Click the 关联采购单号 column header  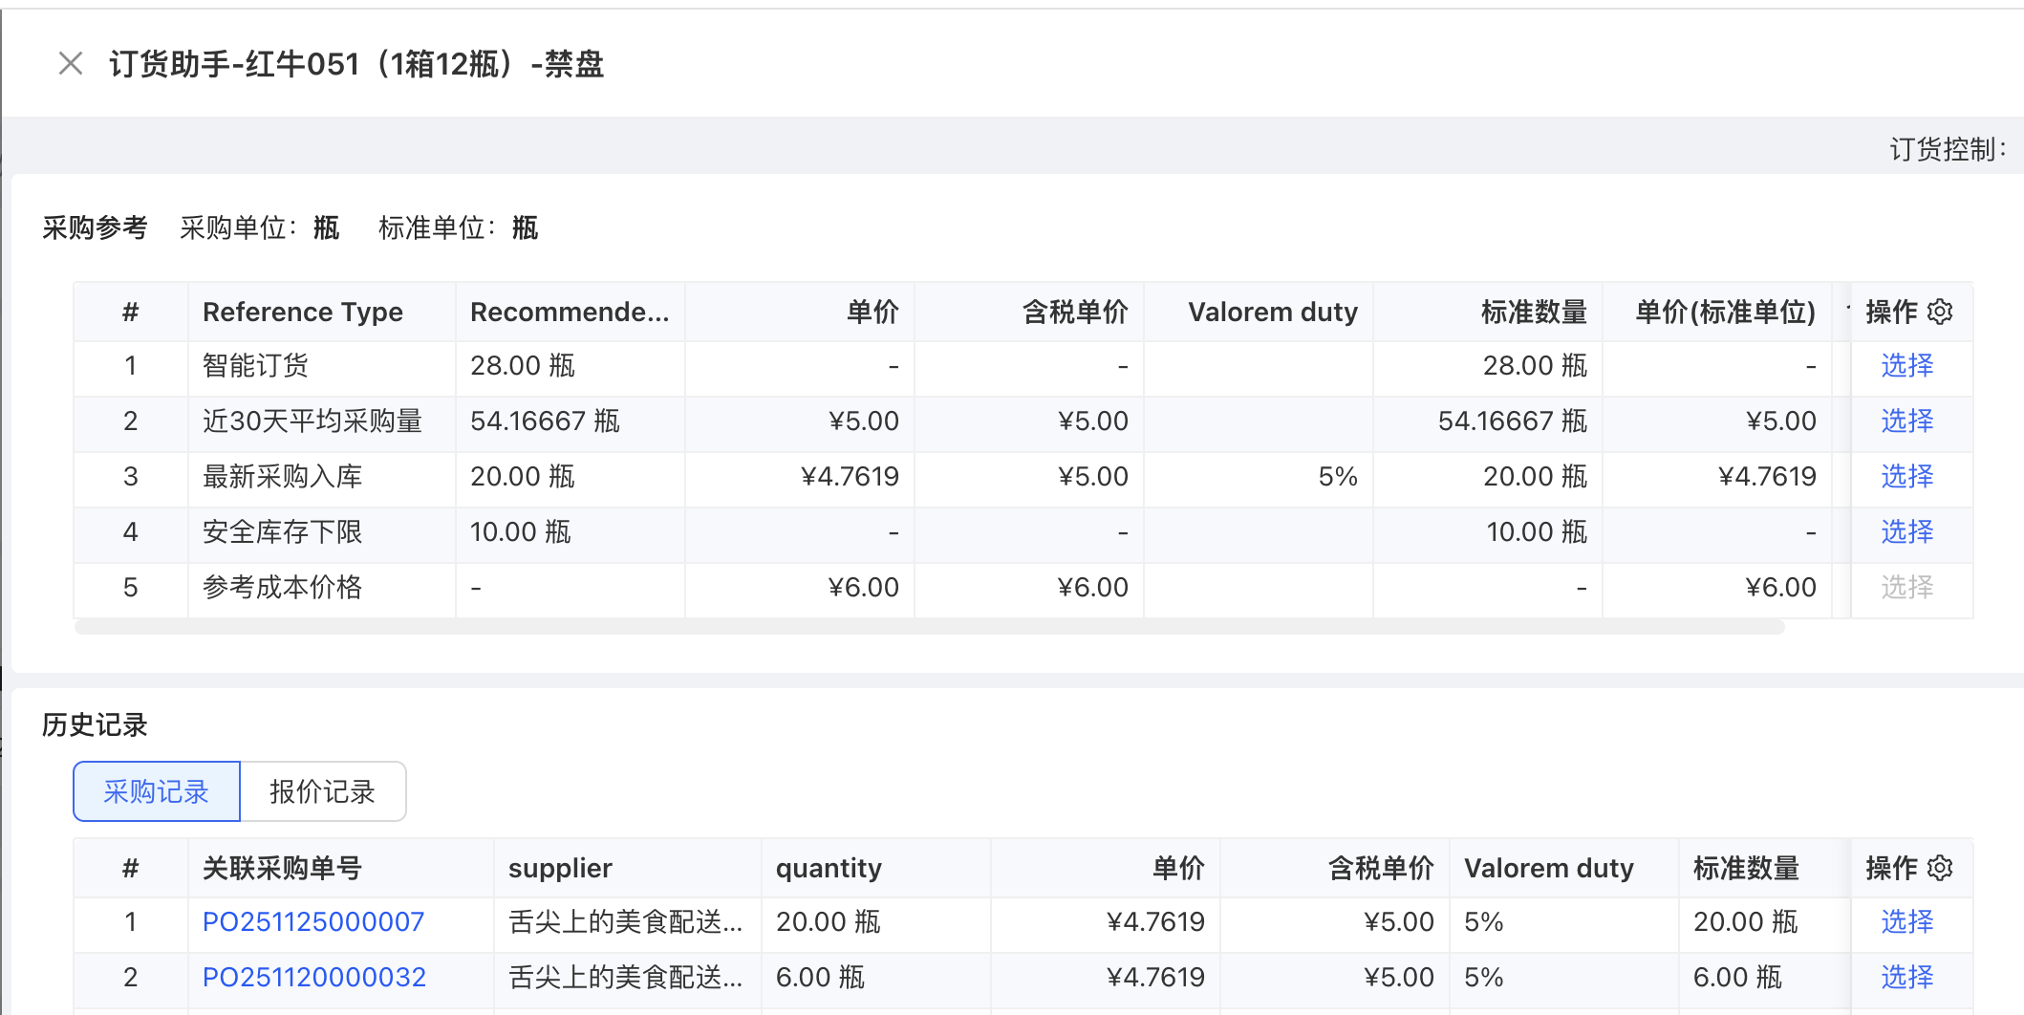click(x=282, y=869)
